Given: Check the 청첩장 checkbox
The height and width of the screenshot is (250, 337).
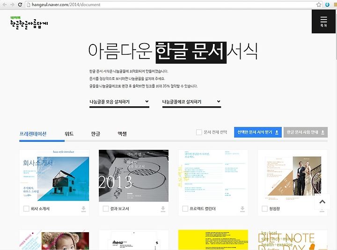Looking at the screenshot, I should 264,209.
